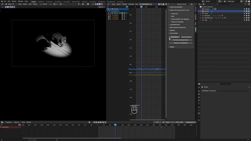The image size is (251, 141).
Task: Open the Object Mode dropdown
Action: point(11,4)
